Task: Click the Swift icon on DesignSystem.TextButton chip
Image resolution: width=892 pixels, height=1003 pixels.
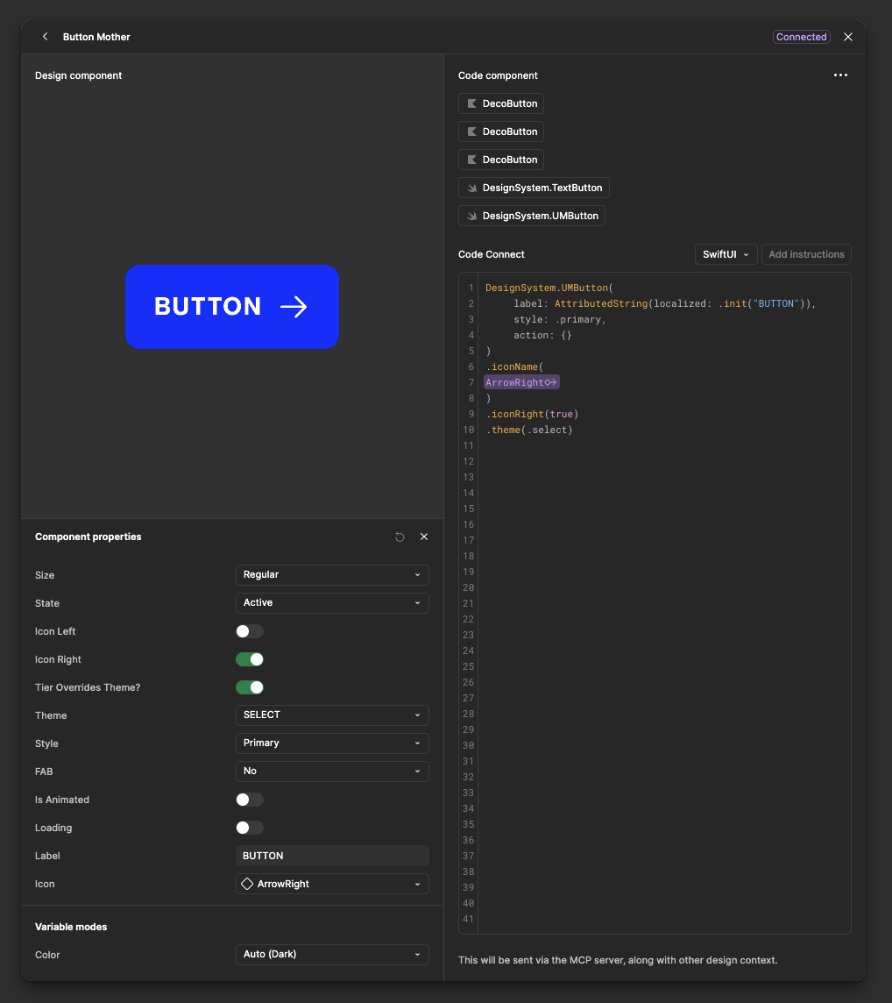Action: pyautogui.click(x=472, y=188)
